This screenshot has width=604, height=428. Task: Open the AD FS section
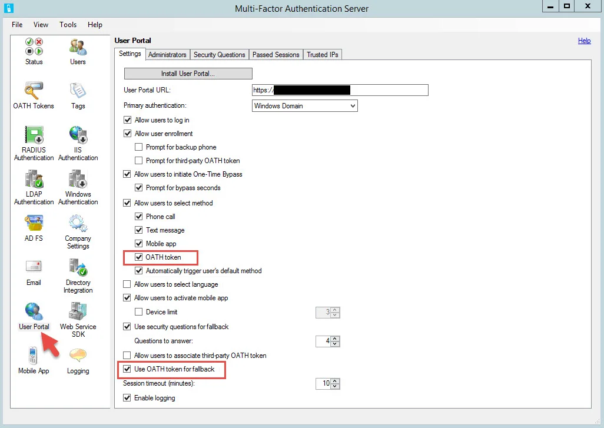[x=34, y=228]
